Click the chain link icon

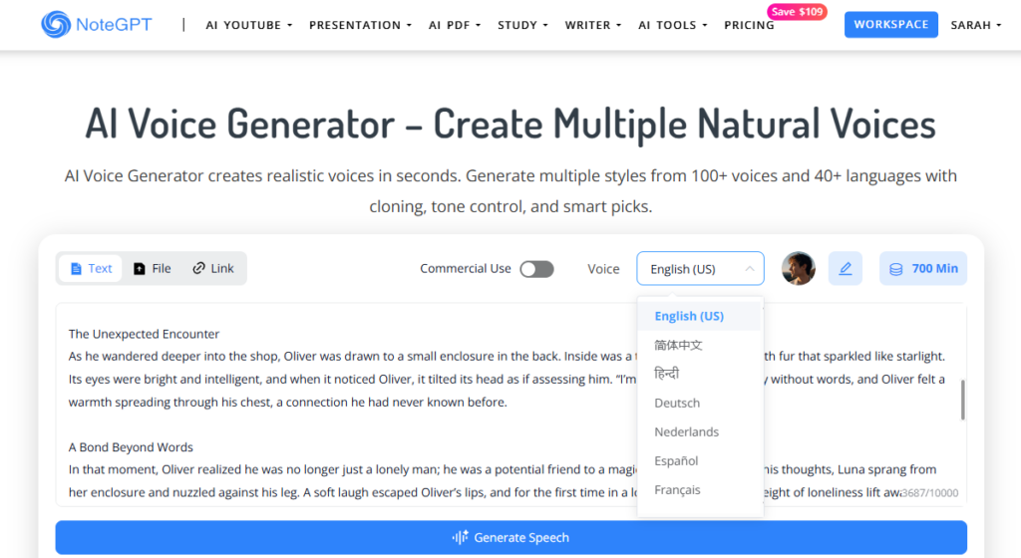coord(198,268)
